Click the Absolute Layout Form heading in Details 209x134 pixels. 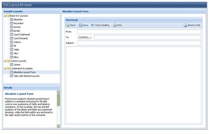pyautogui.click(x=19, y=94)
